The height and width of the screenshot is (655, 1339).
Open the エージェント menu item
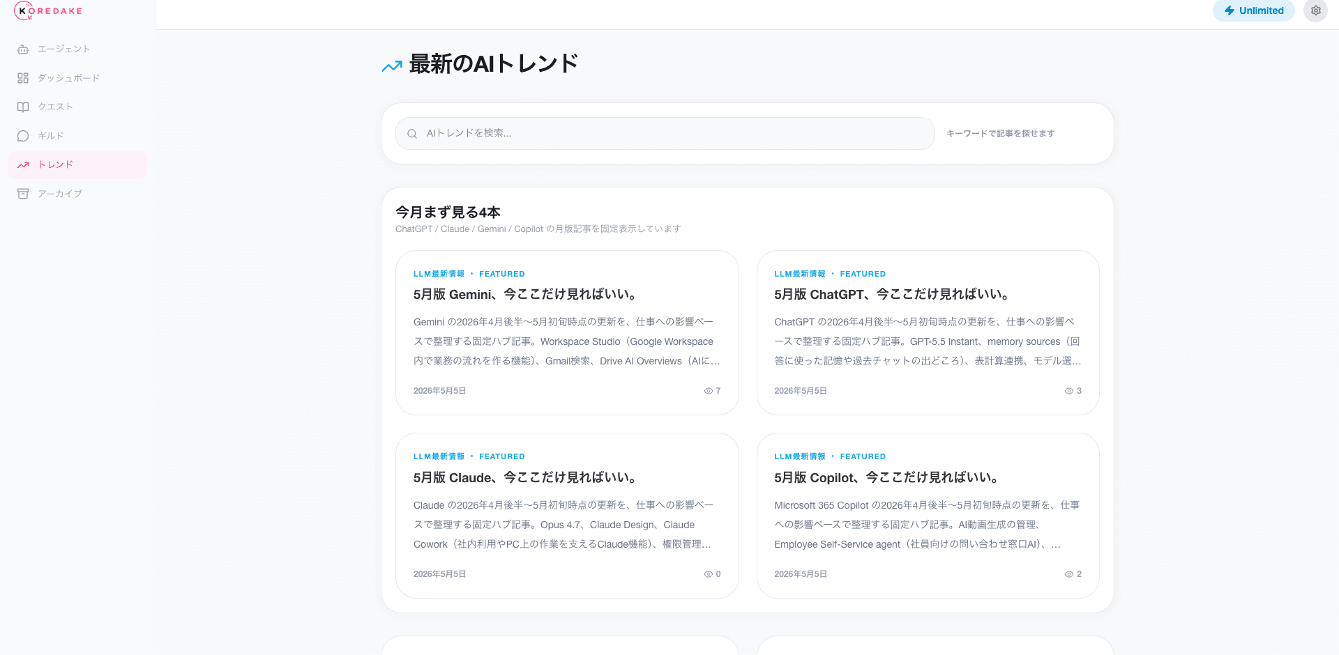[77, 49]
